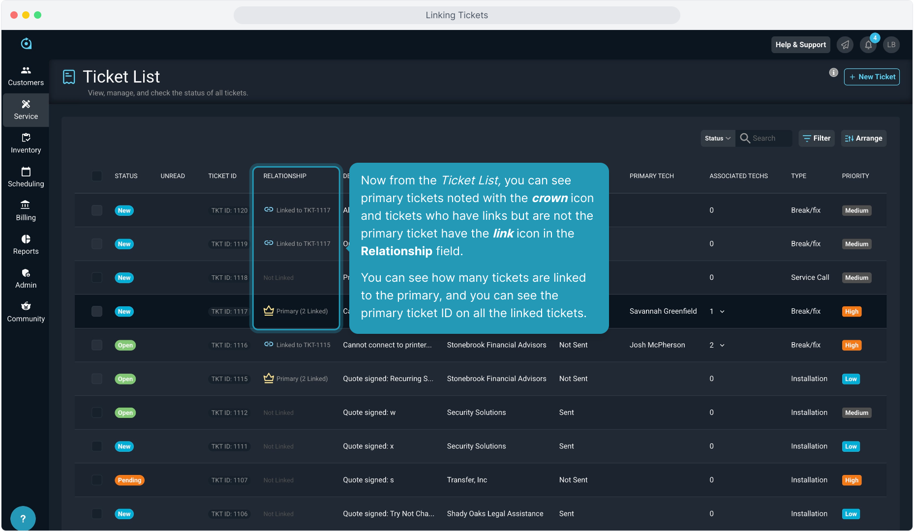Viewport: 914px width, 531px height.
Task: Tick the checkbox for Pending ticket TKT-1107
Action: [x=97, y=480]
